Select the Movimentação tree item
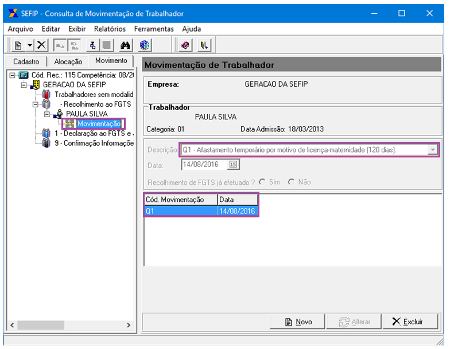Image resolution: width=454 pixels, height=349 pixels. [99, 124]
